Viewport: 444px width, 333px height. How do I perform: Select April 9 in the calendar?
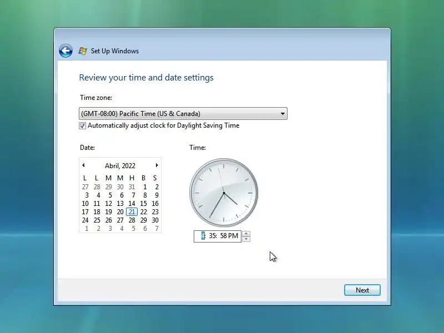click(x=157, y=195)
